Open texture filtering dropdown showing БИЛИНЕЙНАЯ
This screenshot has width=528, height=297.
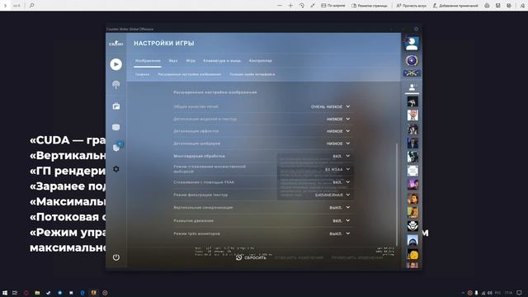[332, 195]
